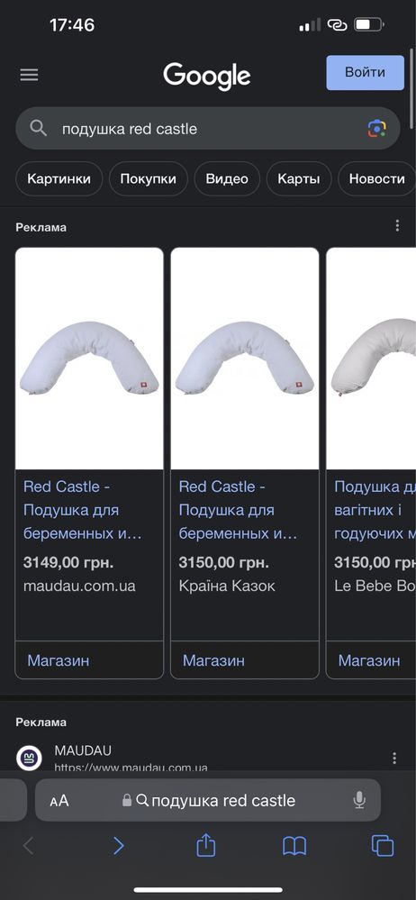Select the Видео filter chip
Image resolution: width=416 pixels, height=900 pixels.
click(227, 178)
